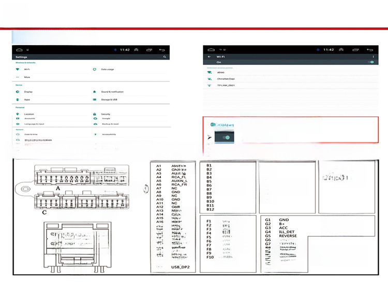Viewport: 388px width, 284px height.
Task: Tap the double-chevron icon in the Settings screen status bar
Action: (x=136, y=50)
